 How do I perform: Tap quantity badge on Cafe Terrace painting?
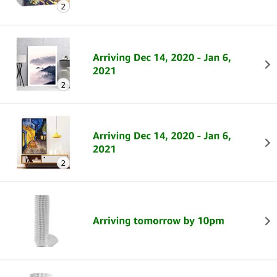(63, 163)
